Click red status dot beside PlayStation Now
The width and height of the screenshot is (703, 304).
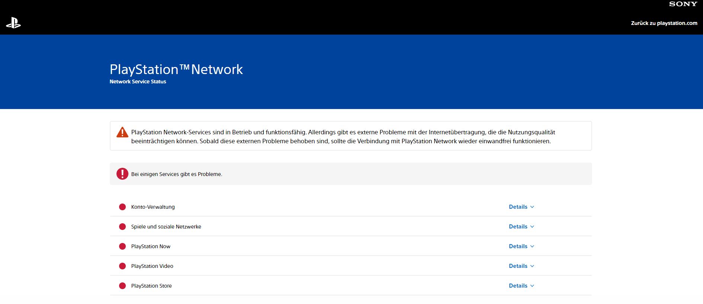pos(122,246)
